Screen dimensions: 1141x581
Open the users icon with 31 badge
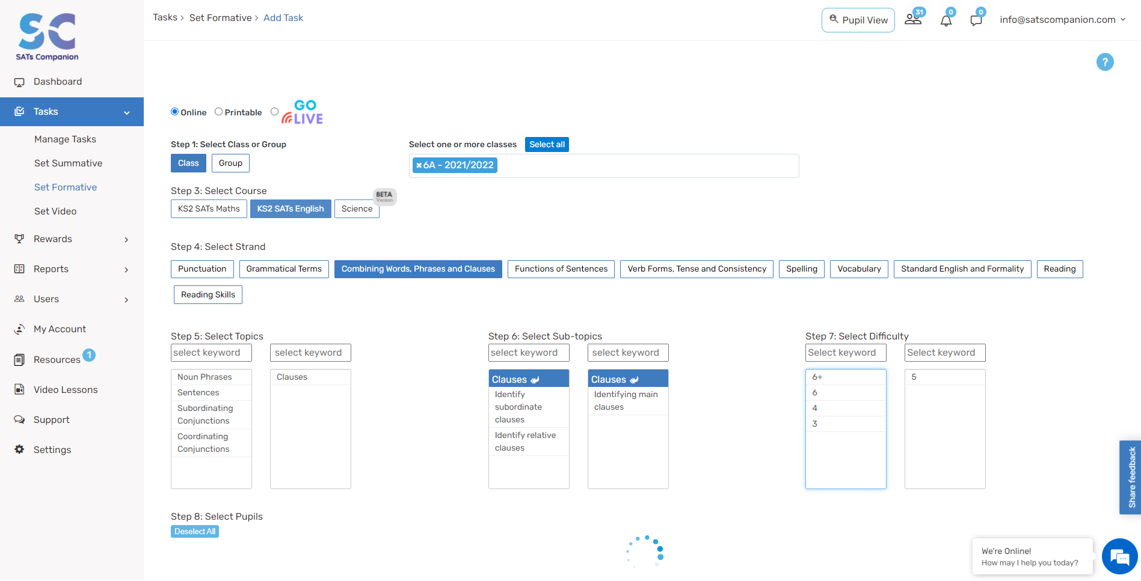(x=913, y=19)
